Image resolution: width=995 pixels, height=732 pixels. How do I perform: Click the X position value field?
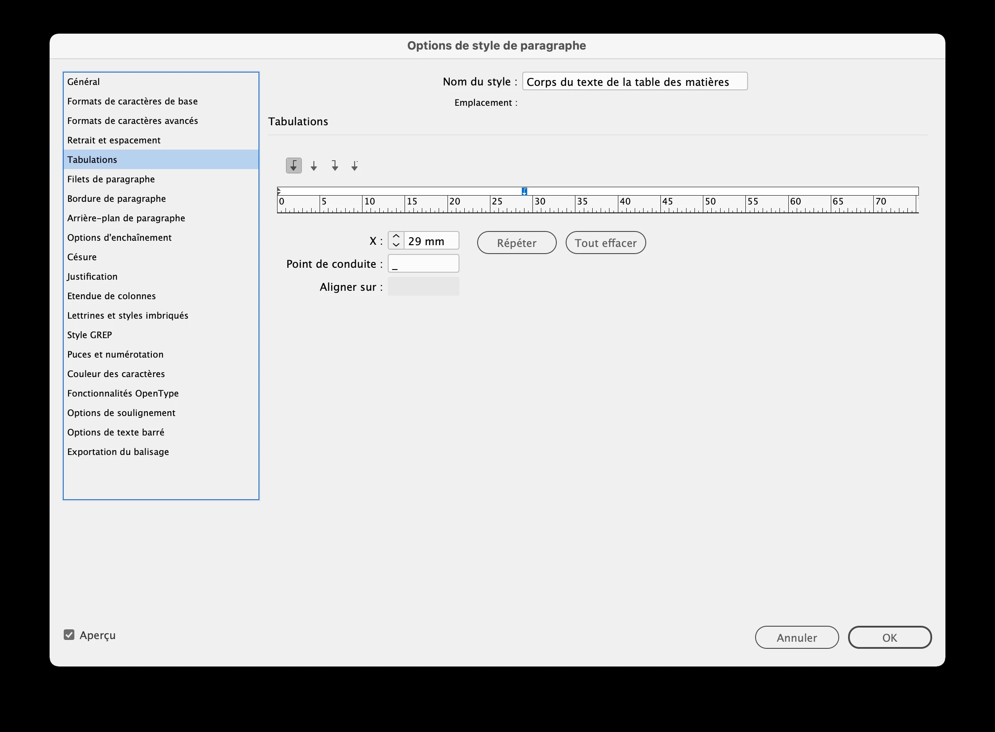[x=430, y=241]
